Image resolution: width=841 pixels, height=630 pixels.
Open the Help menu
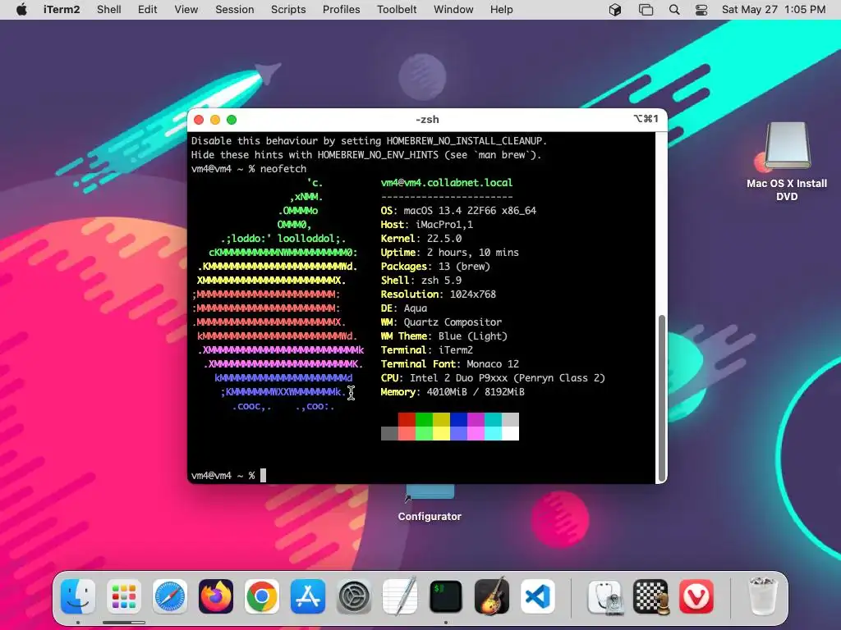coord(502,10)
